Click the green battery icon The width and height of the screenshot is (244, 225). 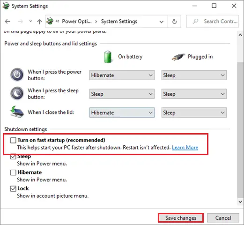pos(108,57)
